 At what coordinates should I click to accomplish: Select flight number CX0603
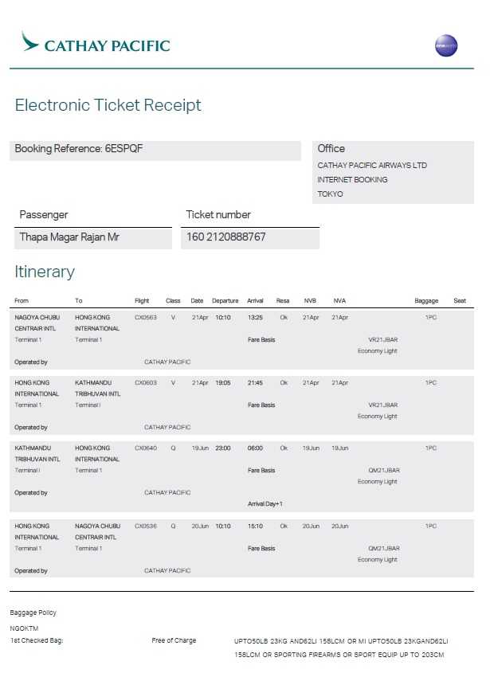(146, 382)
